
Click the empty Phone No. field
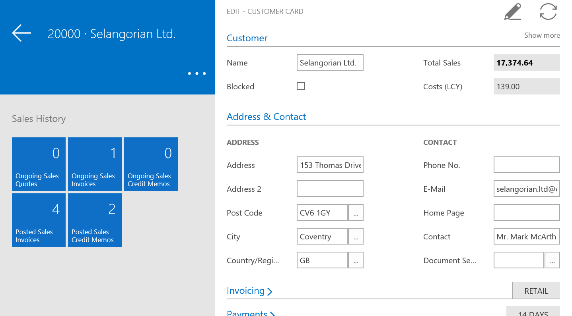click(x=527, y=165)
